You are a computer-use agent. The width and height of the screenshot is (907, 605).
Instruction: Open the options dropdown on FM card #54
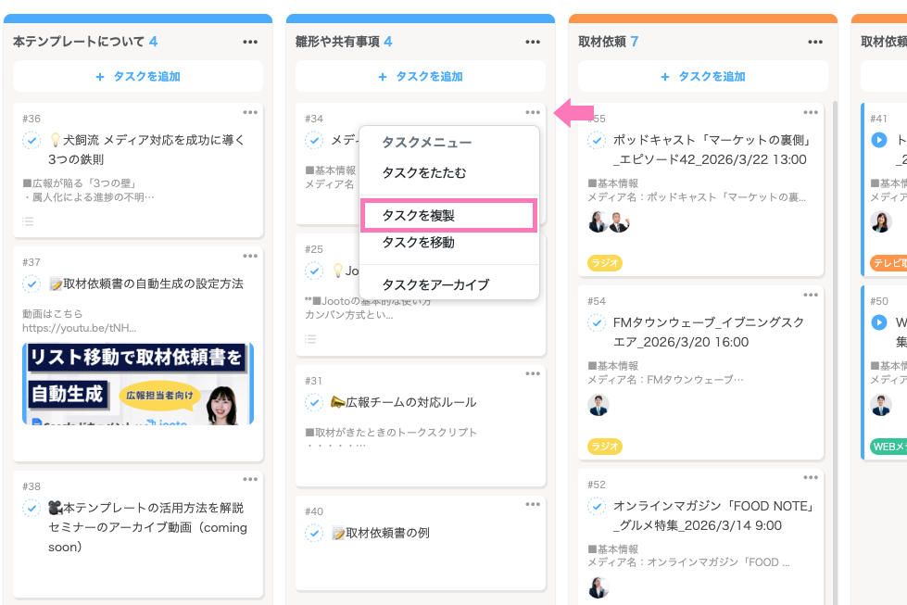[812, 294]
